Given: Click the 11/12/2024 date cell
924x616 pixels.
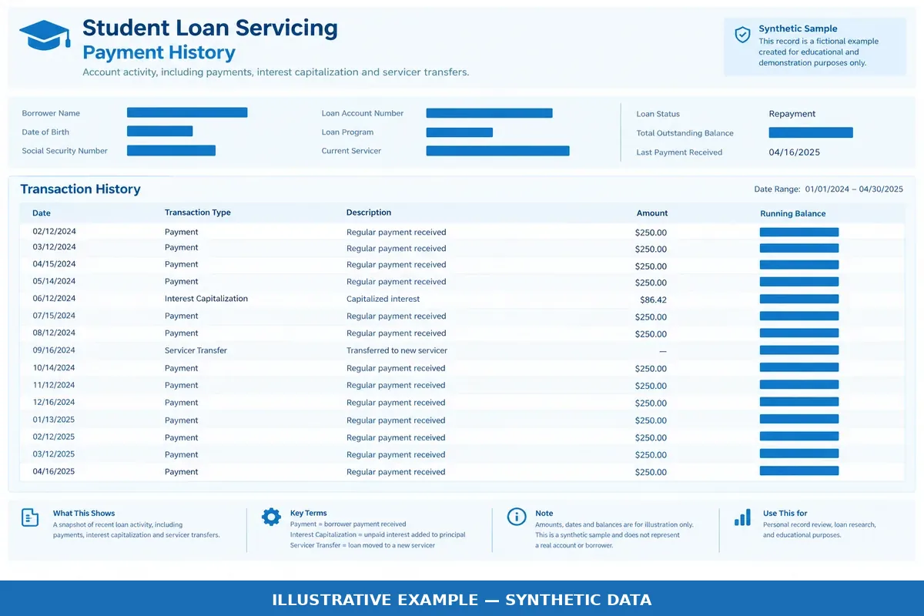Looking at the screenshot, I should 54,385.
